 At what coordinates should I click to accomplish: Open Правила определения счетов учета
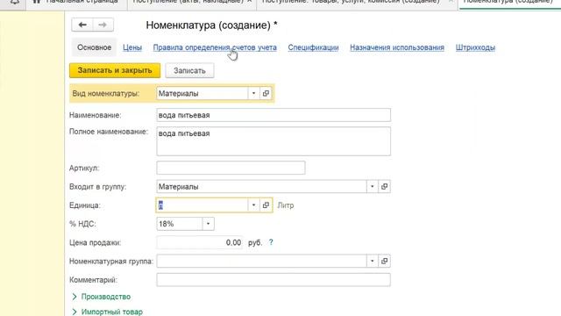point(215,47)
